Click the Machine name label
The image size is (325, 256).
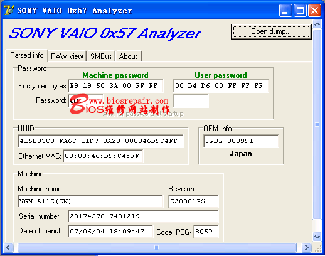40,189
